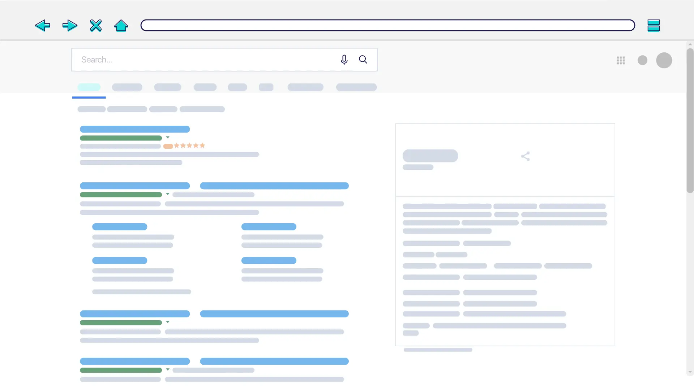The width and height of the screenshot is (694, 390).
Task: Select the highlighted first search tab
Action: click(x=89, y=87)
